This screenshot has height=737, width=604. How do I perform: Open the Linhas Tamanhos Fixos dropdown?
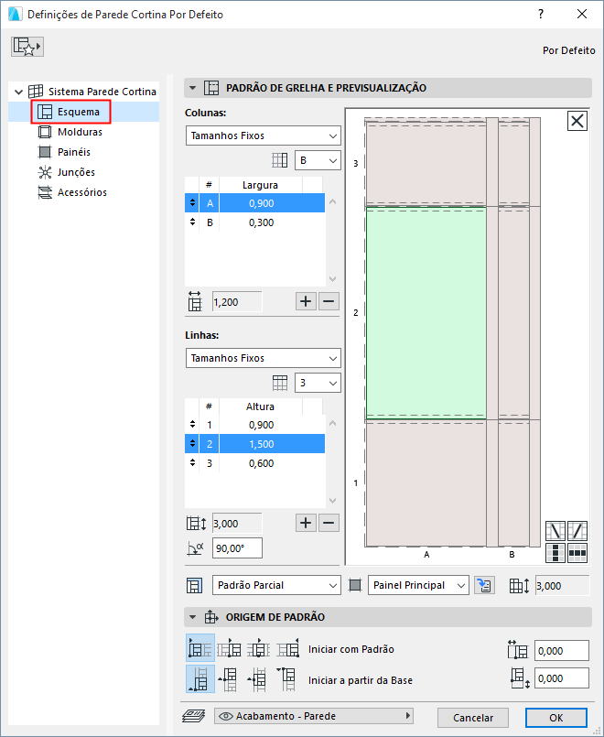(263, 358)
